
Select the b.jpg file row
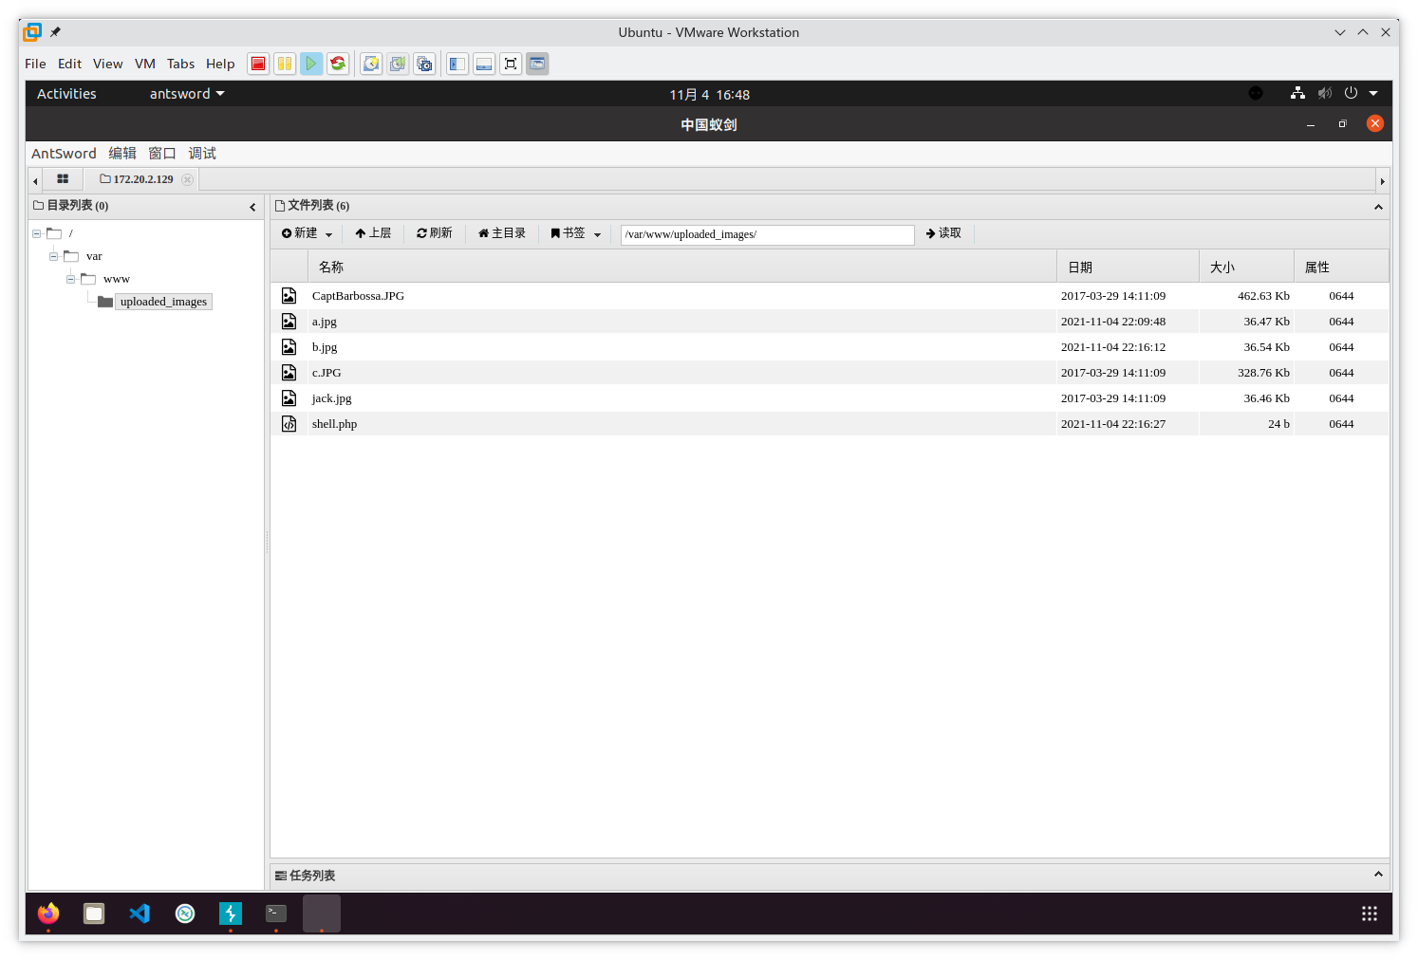(x=830, y=347)
